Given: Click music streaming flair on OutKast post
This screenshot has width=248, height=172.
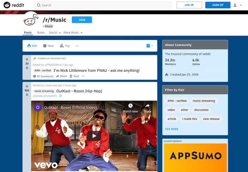Looking at the screenshot, I should tap(44, 91).
